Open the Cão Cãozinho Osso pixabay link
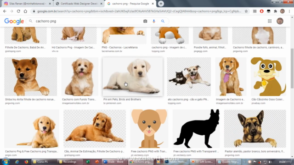 (x=267, y=99)
